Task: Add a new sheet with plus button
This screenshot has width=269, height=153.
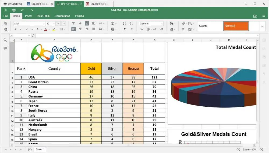Action: [x=30, y=150]
